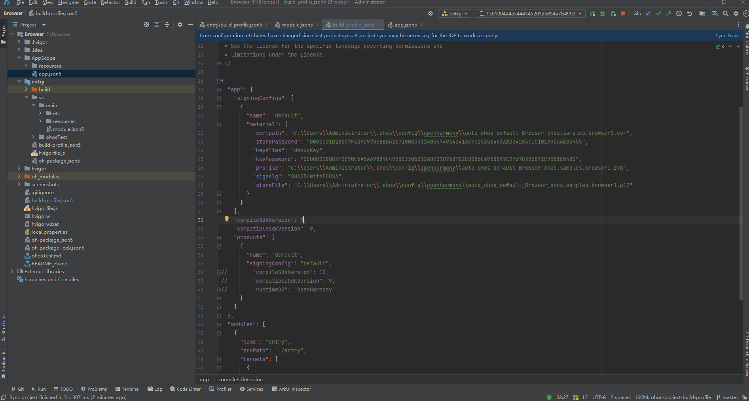Viewport: 749px width, 401px height.
Task: Toggle the Code Linter tool window
Action: pyautogui.click(x=185, y=389)
